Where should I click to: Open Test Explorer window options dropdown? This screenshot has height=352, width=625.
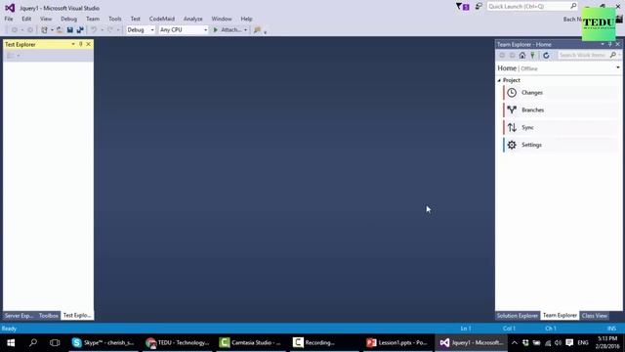tap(73, 44)
